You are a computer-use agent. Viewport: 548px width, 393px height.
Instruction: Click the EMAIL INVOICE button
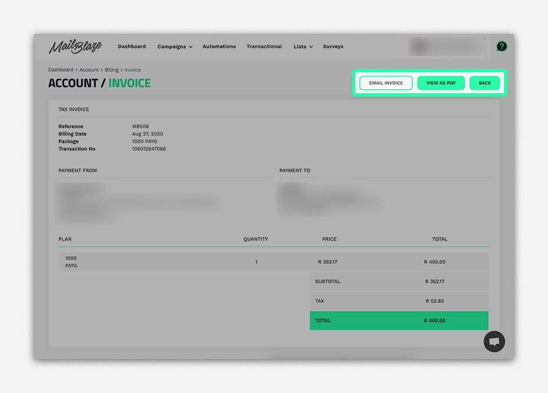pyautogui.click(x=385, y=82)
